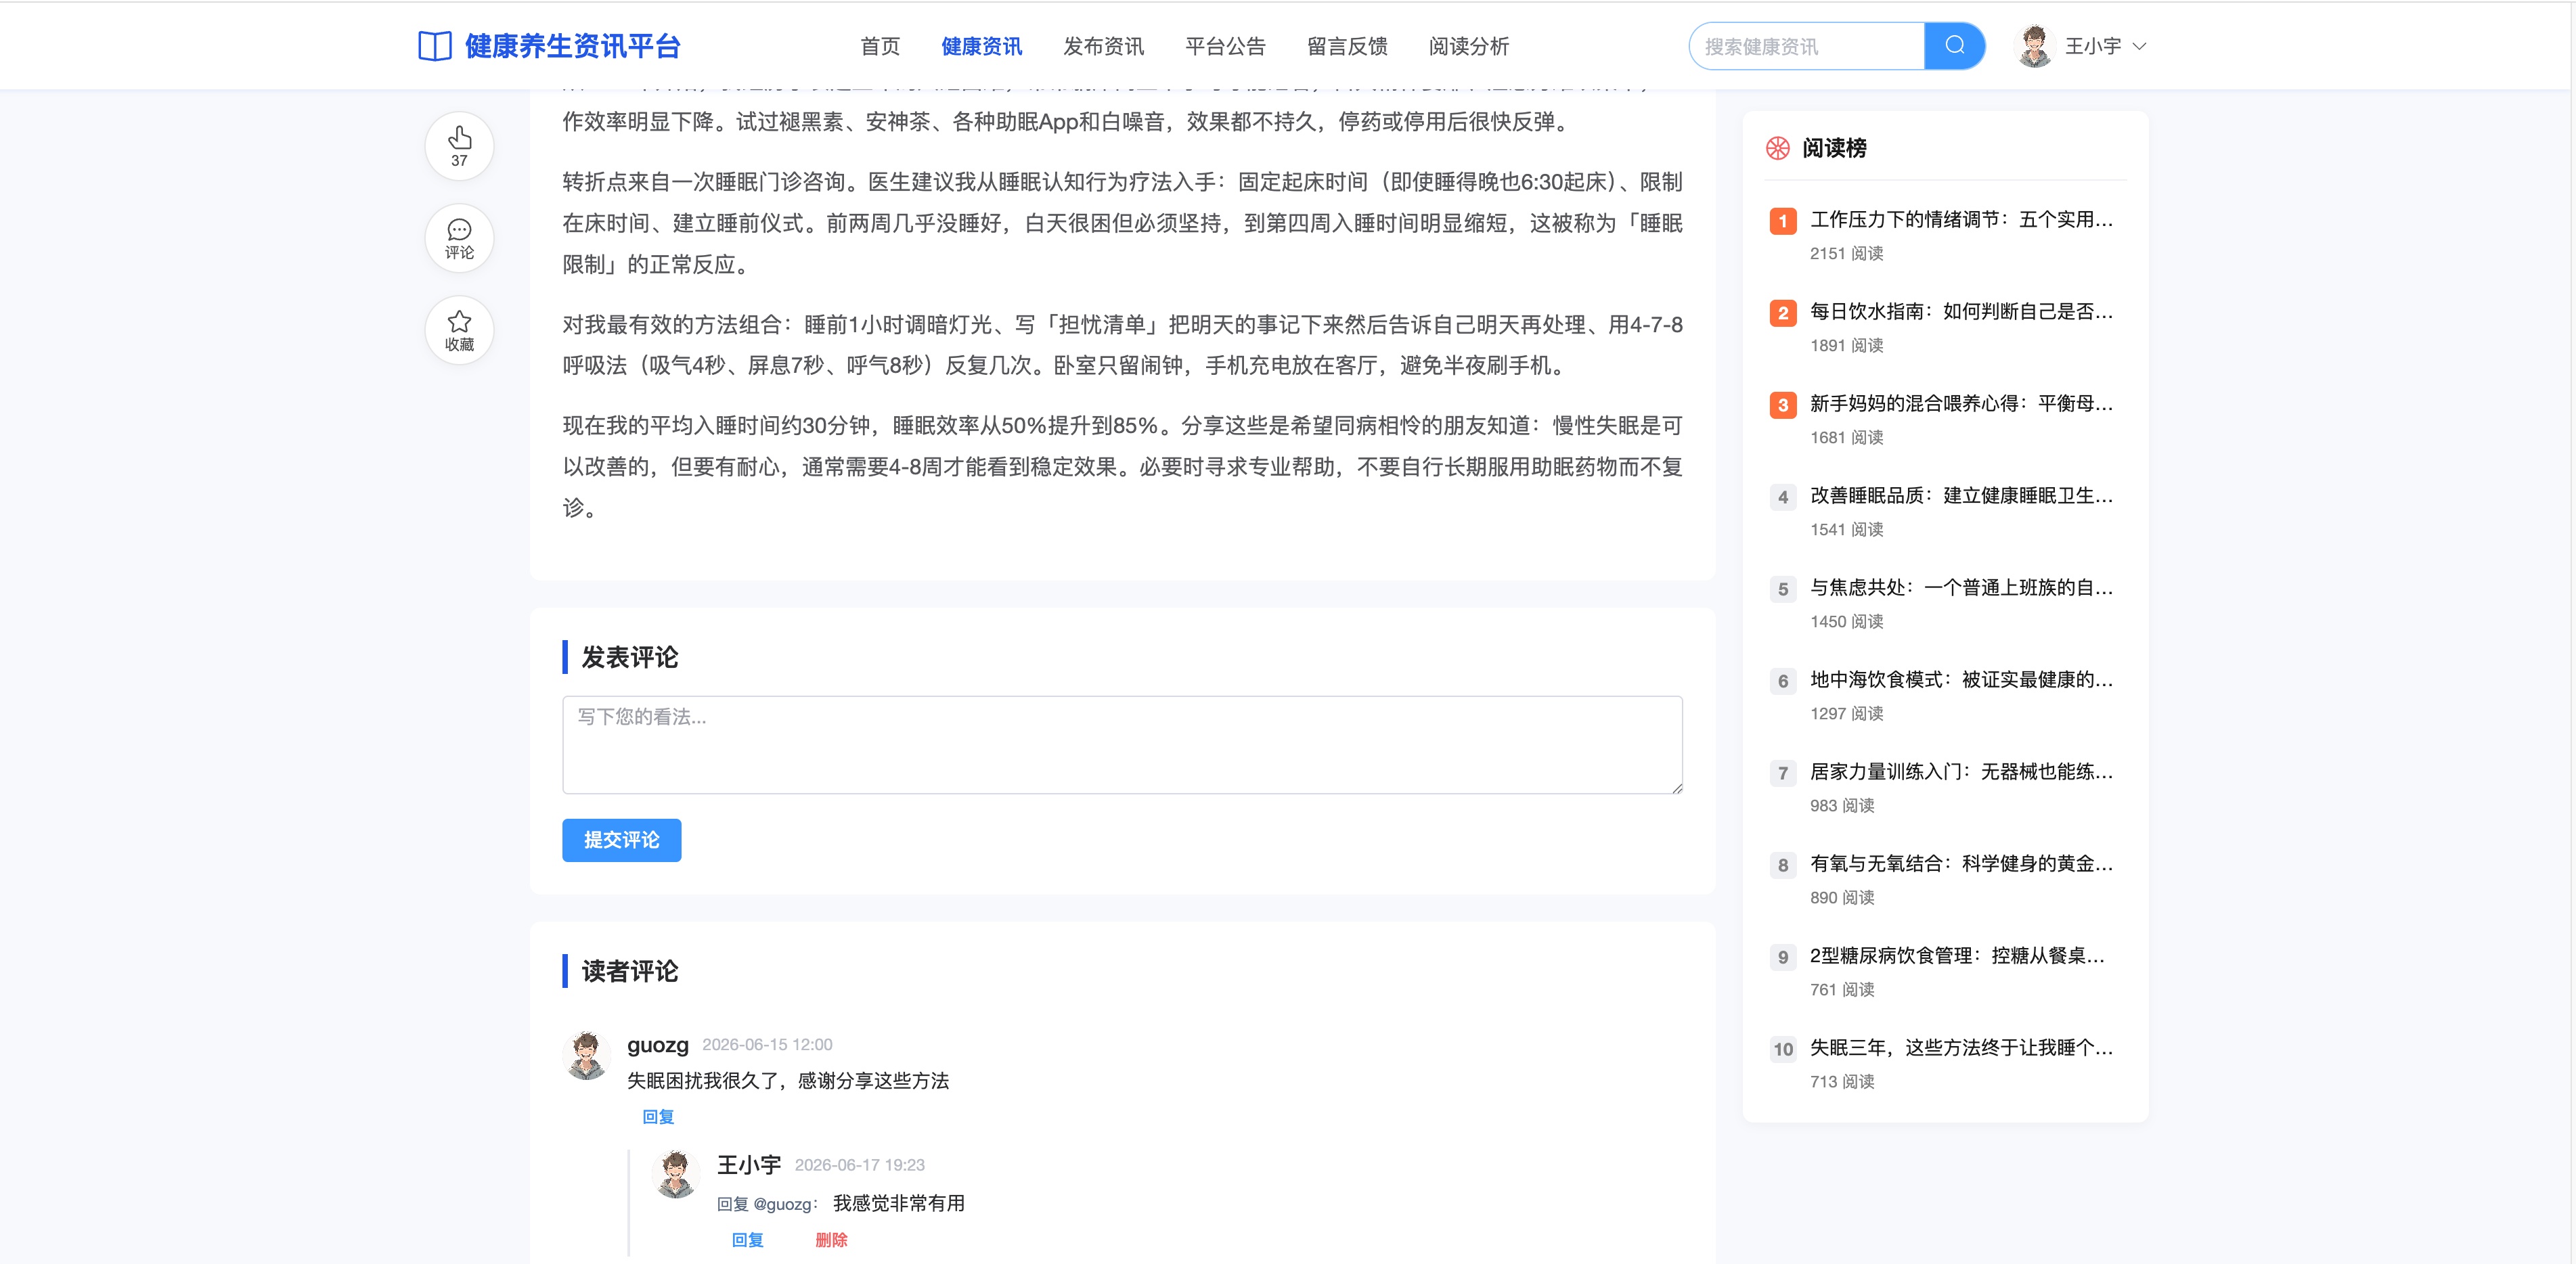Open 平台公告 navigation item

point(1225,46)
